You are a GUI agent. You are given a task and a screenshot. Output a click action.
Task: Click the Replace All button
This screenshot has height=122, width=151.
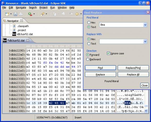tap(133, 74)
